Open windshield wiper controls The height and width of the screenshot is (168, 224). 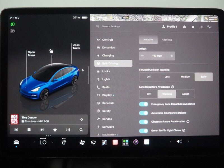93,142
